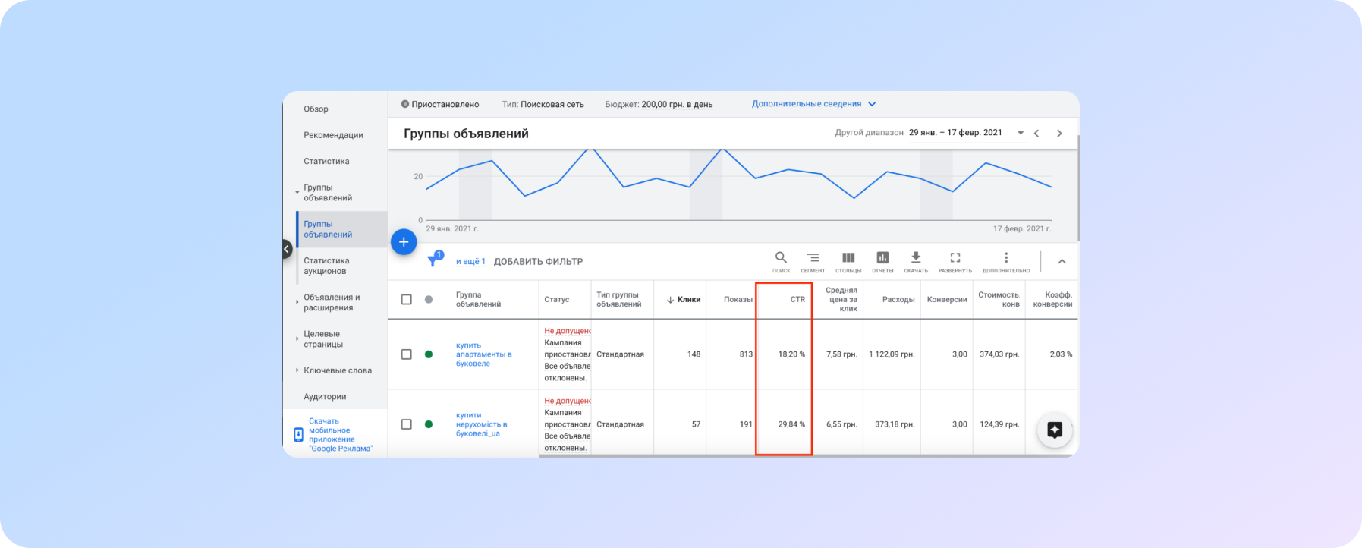Click the 18,20 % CTR cell
Viewport: 1362px width, 548px height.
coord(791,354)
